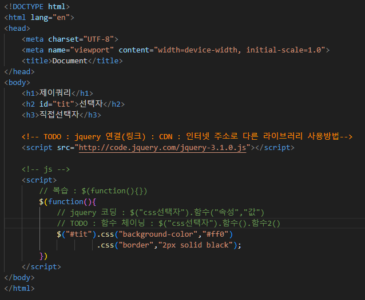Screen dimensions: 365x300
Task: Click the opening <body> tag
Action: coord(17,83)
